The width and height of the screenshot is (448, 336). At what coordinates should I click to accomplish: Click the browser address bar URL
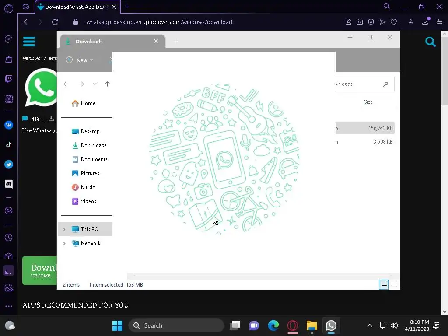click(x=159, y=22)
